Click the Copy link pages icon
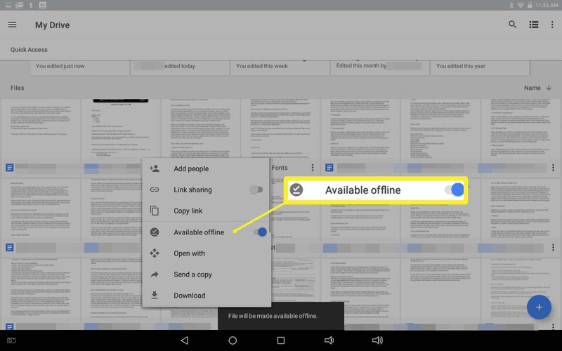Viewport: 562px width, 351px height. 155,211
